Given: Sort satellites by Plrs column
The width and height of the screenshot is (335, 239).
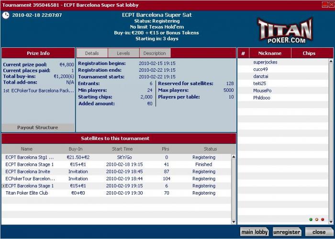Looking at the screenshot, I should (x=166, y=149).
